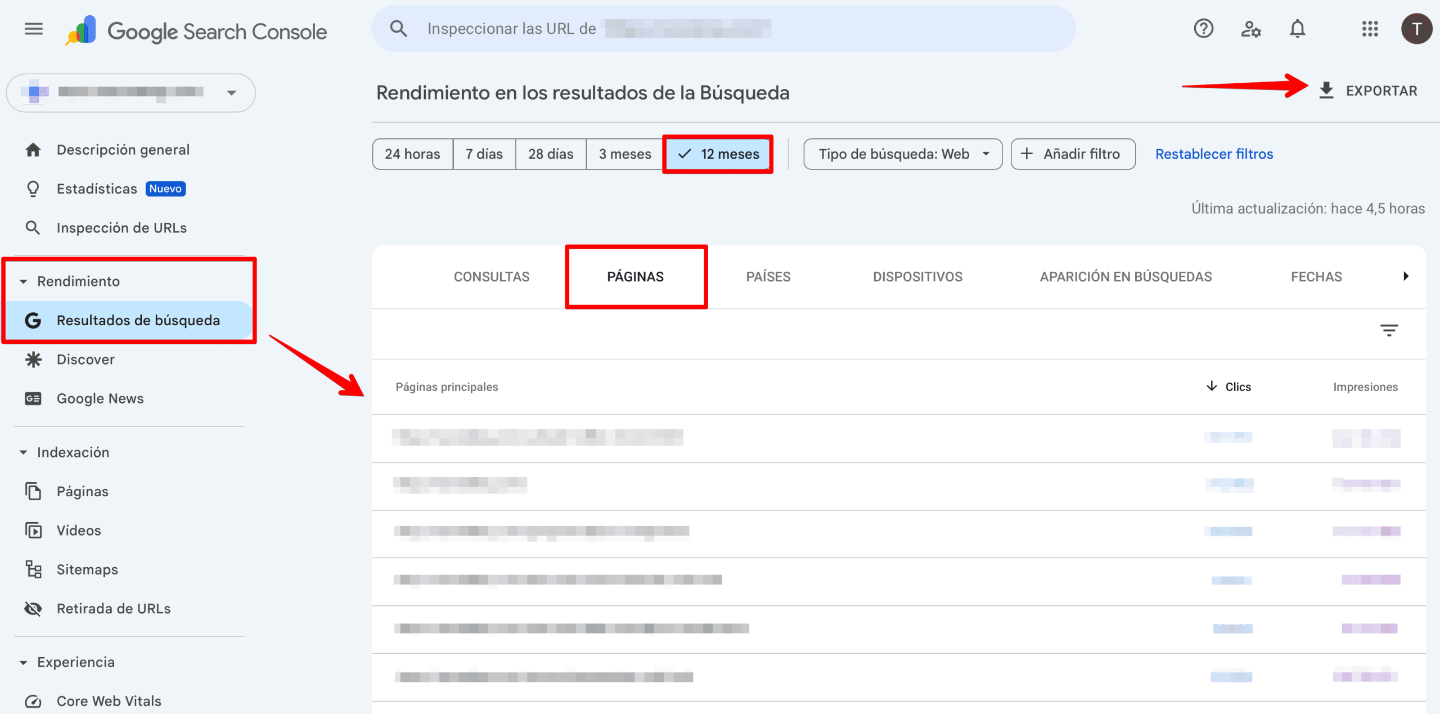The image size is (1440, 714).
Task: Switch to the Páginas tab
Action: pos(636,277)
